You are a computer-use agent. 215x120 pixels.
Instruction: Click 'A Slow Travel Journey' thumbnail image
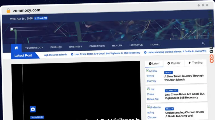coord(152,76)
